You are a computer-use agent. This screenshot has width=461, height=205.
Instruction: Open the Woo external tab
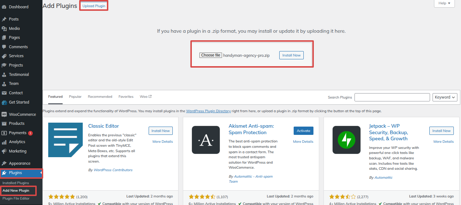[146, 97]
